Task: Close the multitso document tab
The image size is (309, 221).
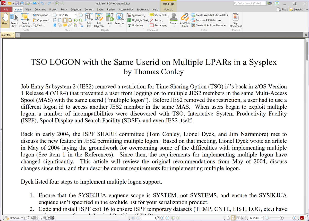Action: (x=13, y=34)
